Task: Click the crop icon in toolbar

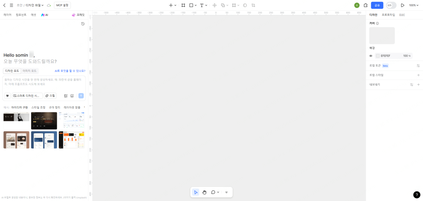Action: pyautogui.click(x=253, y=5)
